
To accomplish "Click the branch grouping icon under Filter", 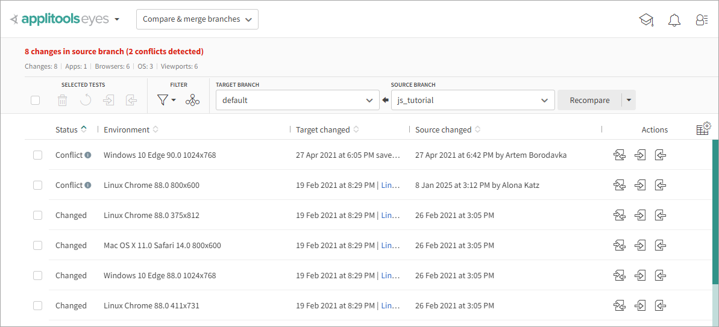I will point(192,100).
